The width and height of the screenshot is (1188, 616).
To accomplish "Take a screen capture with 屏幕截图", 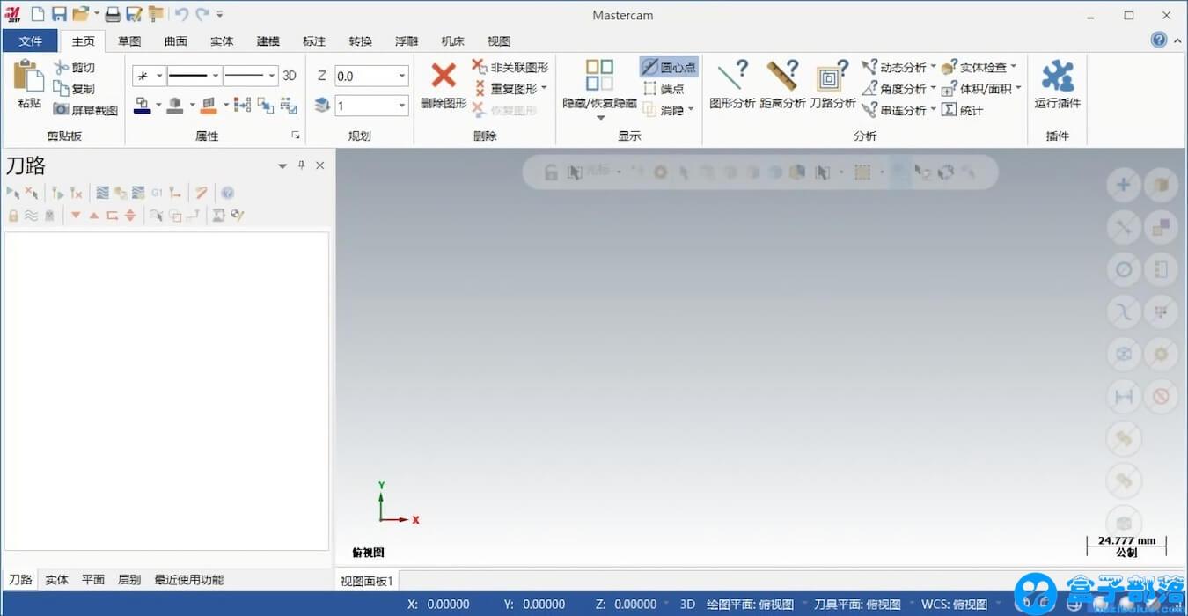I will [85, 110].
